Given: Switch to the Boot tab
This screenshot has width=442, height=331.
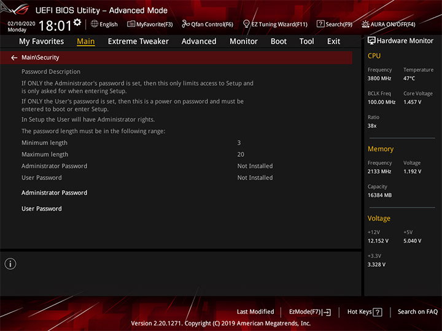Looking at the screenshot, I should pyautogui.click(x=279, y=42).
